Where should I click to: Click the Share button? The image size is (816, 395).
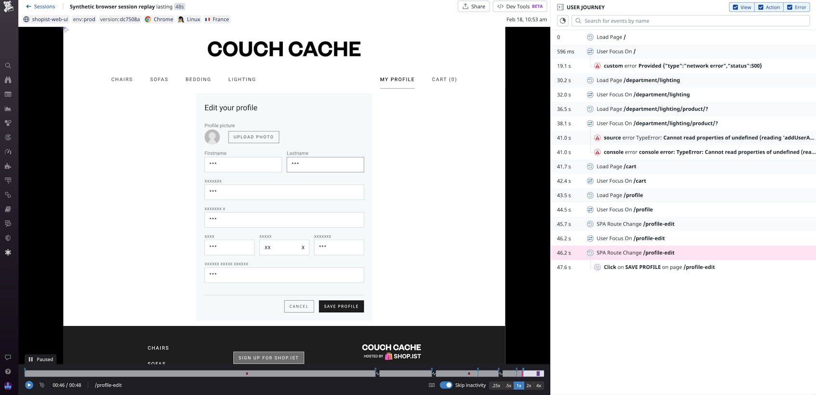474,6
